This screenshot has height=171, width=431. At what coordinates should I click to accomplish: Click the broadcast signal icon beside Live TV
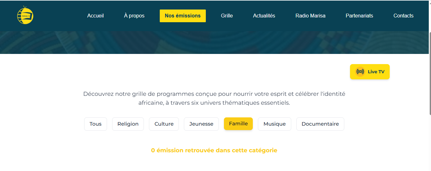click(x=360, y=72)
